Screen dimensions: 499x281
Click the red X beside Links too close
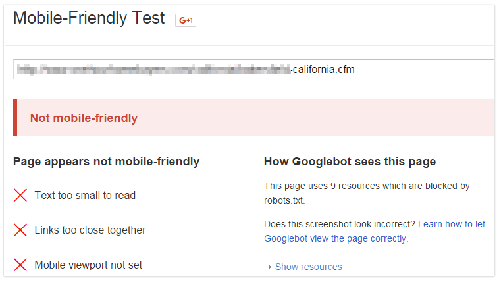20,230
